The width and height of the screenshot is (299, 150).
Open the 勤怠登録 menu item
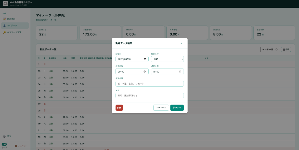(11, 19)
